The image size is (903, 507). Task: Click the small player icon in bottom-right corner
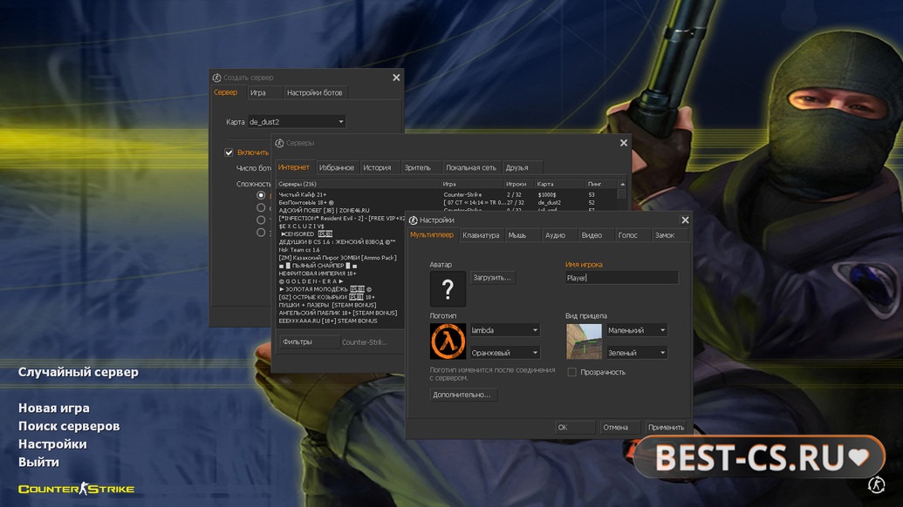click(x=876, y=484)
